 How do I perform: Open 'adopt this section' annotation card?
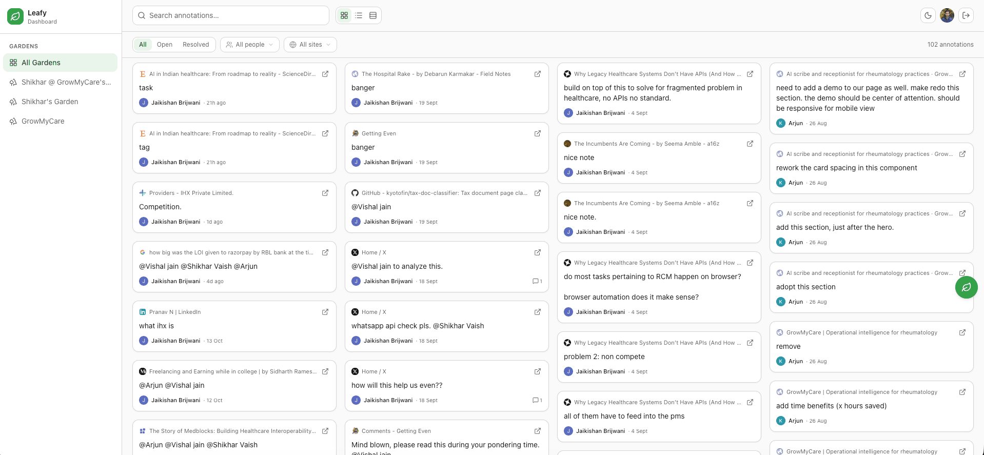[x=871, y=287]
